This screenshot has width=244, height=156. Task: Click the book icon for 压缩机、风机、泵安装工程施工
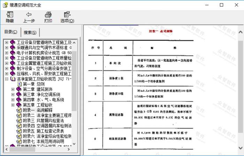pyautogui.click(x=13, y=74)
